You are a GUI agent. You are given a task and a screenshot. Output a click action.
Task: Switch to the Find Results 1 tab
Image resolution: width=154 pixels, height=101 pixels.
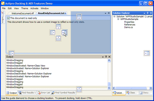[27, 93]
